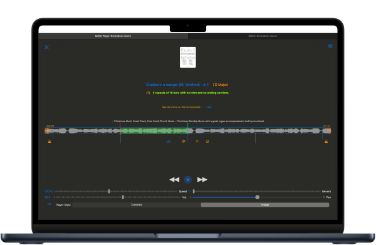Image resolution: width=376 pixels, height=245 pixels.
Task: Click the orange marker icon at the waveform end
Action: coord(326,142)
